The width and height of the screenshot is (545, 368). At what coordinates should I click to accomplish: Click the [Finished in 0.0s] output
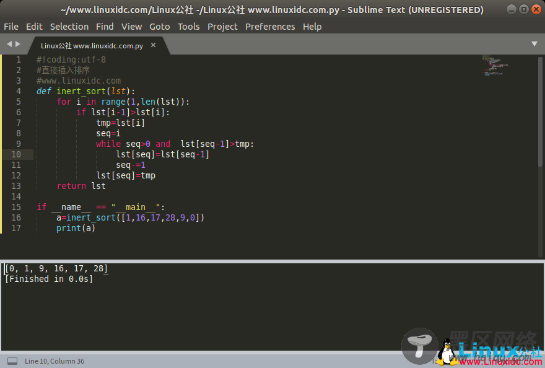tap(49, 279)
